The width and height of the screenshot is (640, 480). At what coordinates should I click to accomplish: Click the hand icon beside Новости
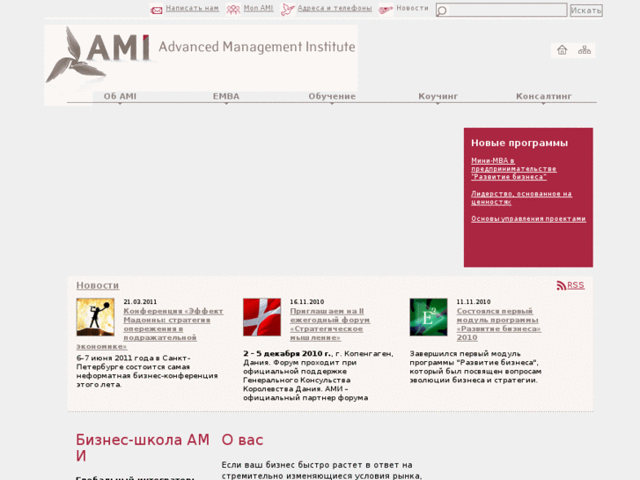tap(386, 10)
